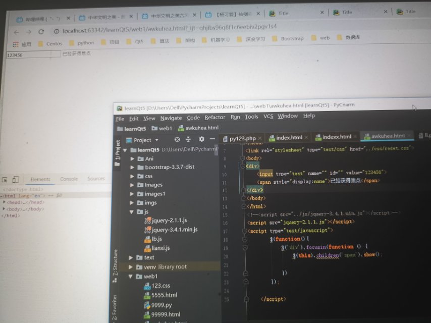Click the learnQt5 breadcrumb
The image size is (431, 323).
(132, 129)
